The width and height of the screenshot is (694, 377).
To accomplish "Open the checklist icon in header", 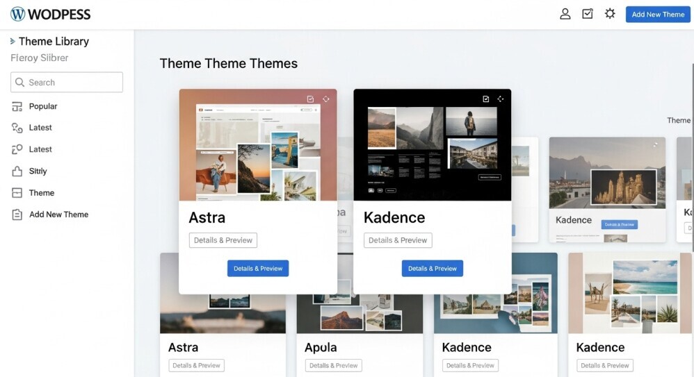I will (588, 14).
